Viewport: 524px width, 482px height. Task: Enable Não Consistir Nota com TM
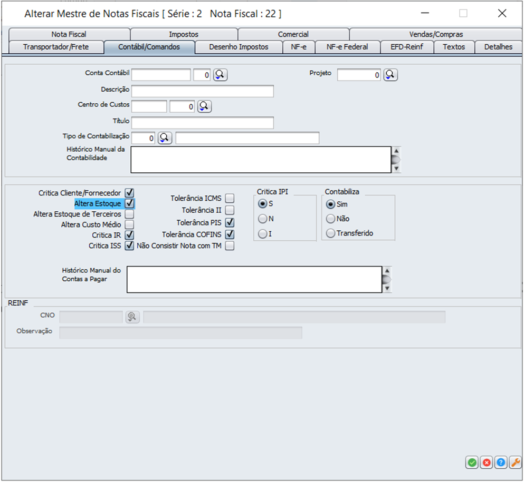coord(230,246)
